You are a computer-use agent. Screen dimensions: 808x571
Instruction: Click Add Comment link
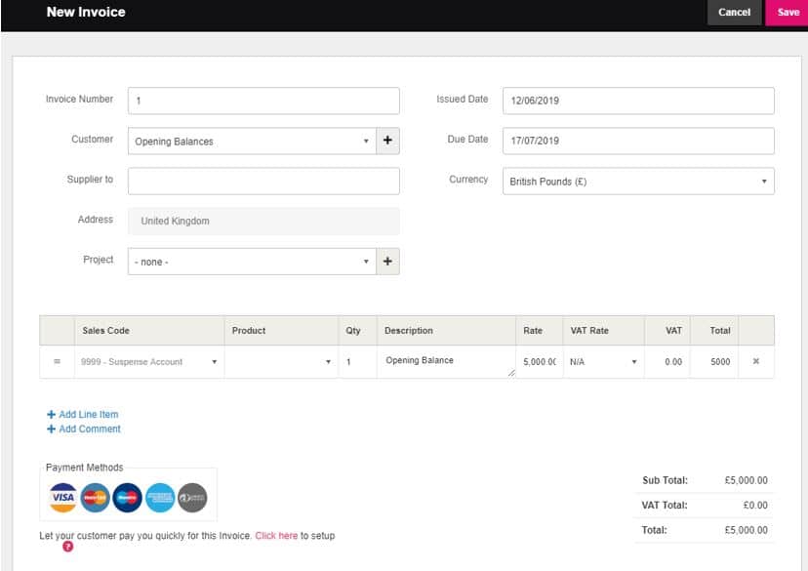point(89,429)
